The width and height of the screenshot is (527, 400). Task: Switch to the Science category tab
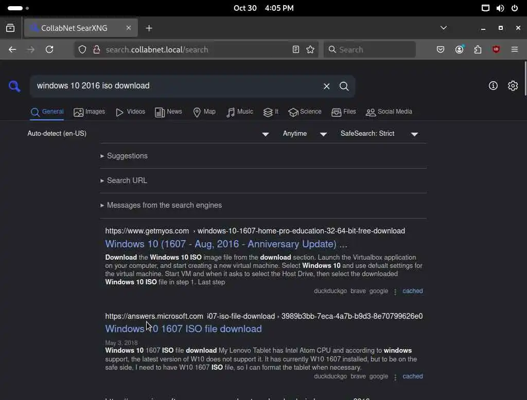click(x=305, y=112)
